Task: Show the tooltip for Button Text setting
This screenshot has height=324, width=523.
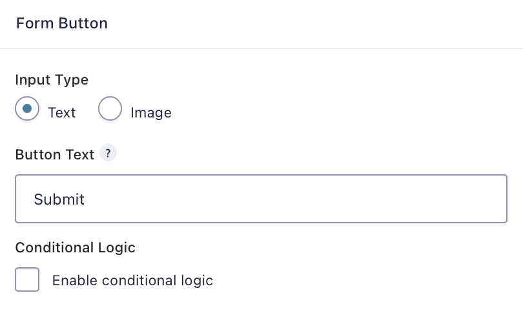Action: click(x=108, y=154)
